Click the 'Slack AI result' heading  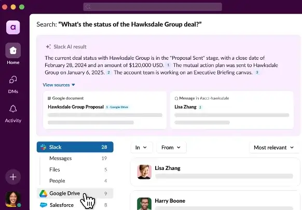pos(70,47)
